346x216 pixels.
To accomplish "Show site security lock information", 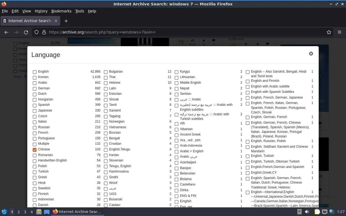I will [44, 32].
